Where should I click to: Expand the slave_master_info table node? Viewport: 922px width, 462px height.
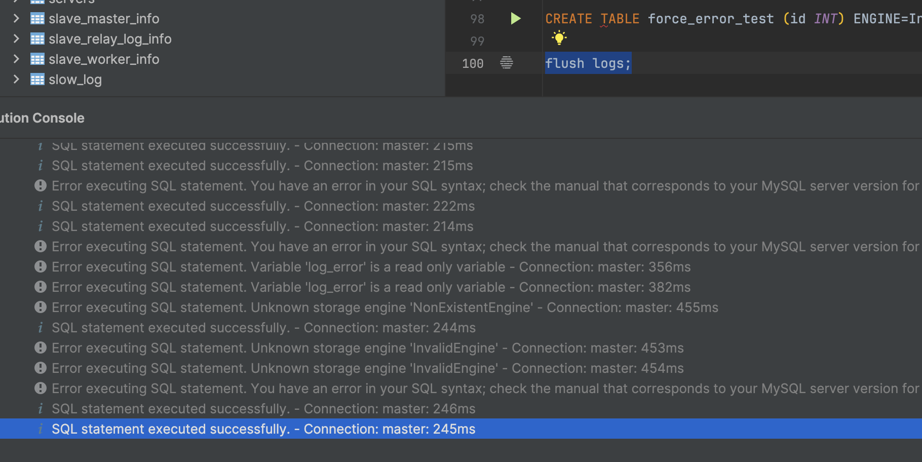16,19
